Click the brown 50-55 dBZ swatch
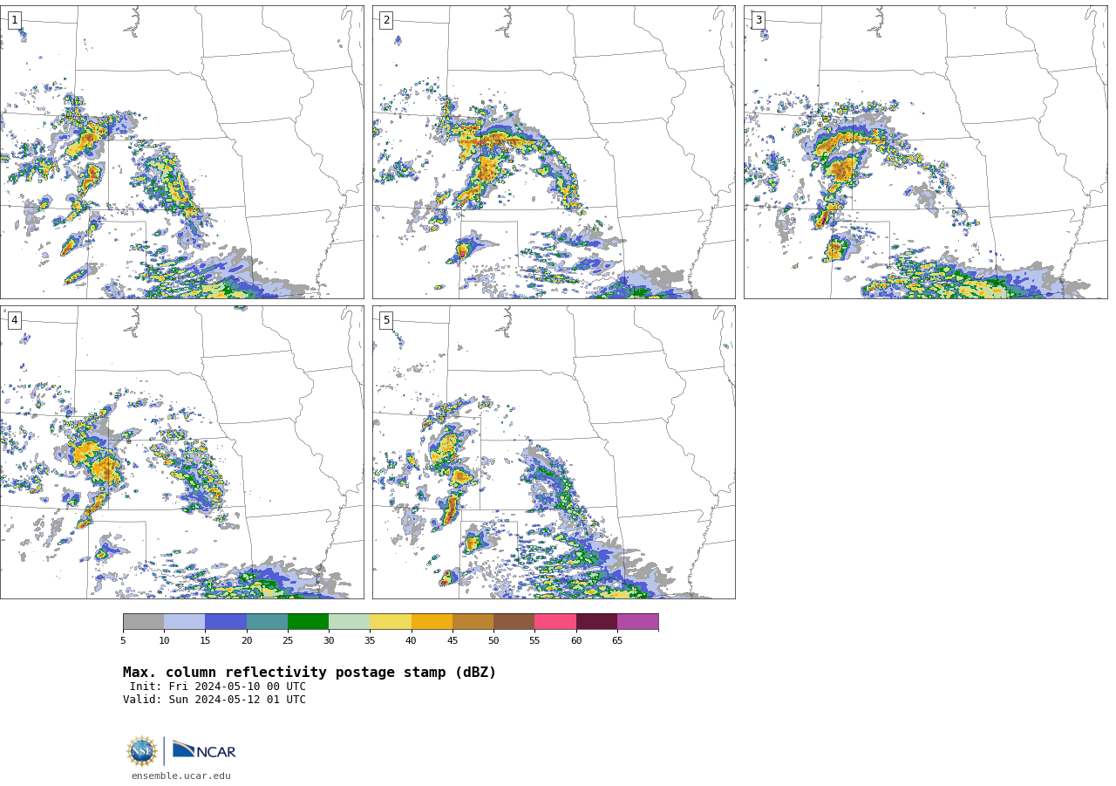1116x786 pixels. [x=514, y=621]
